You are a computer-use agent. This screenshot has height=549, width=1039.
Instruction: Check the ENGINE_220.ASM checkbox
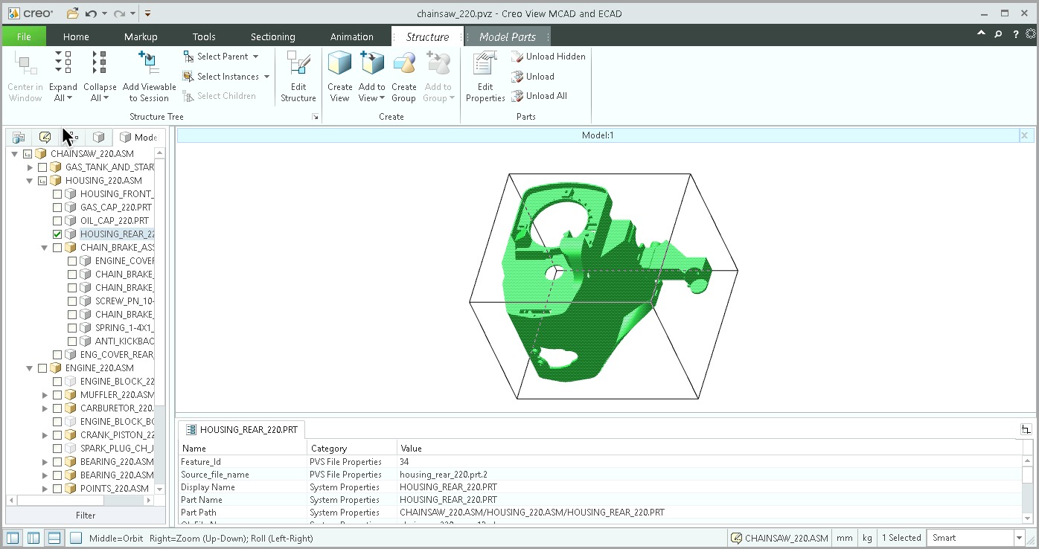[42, 367]
